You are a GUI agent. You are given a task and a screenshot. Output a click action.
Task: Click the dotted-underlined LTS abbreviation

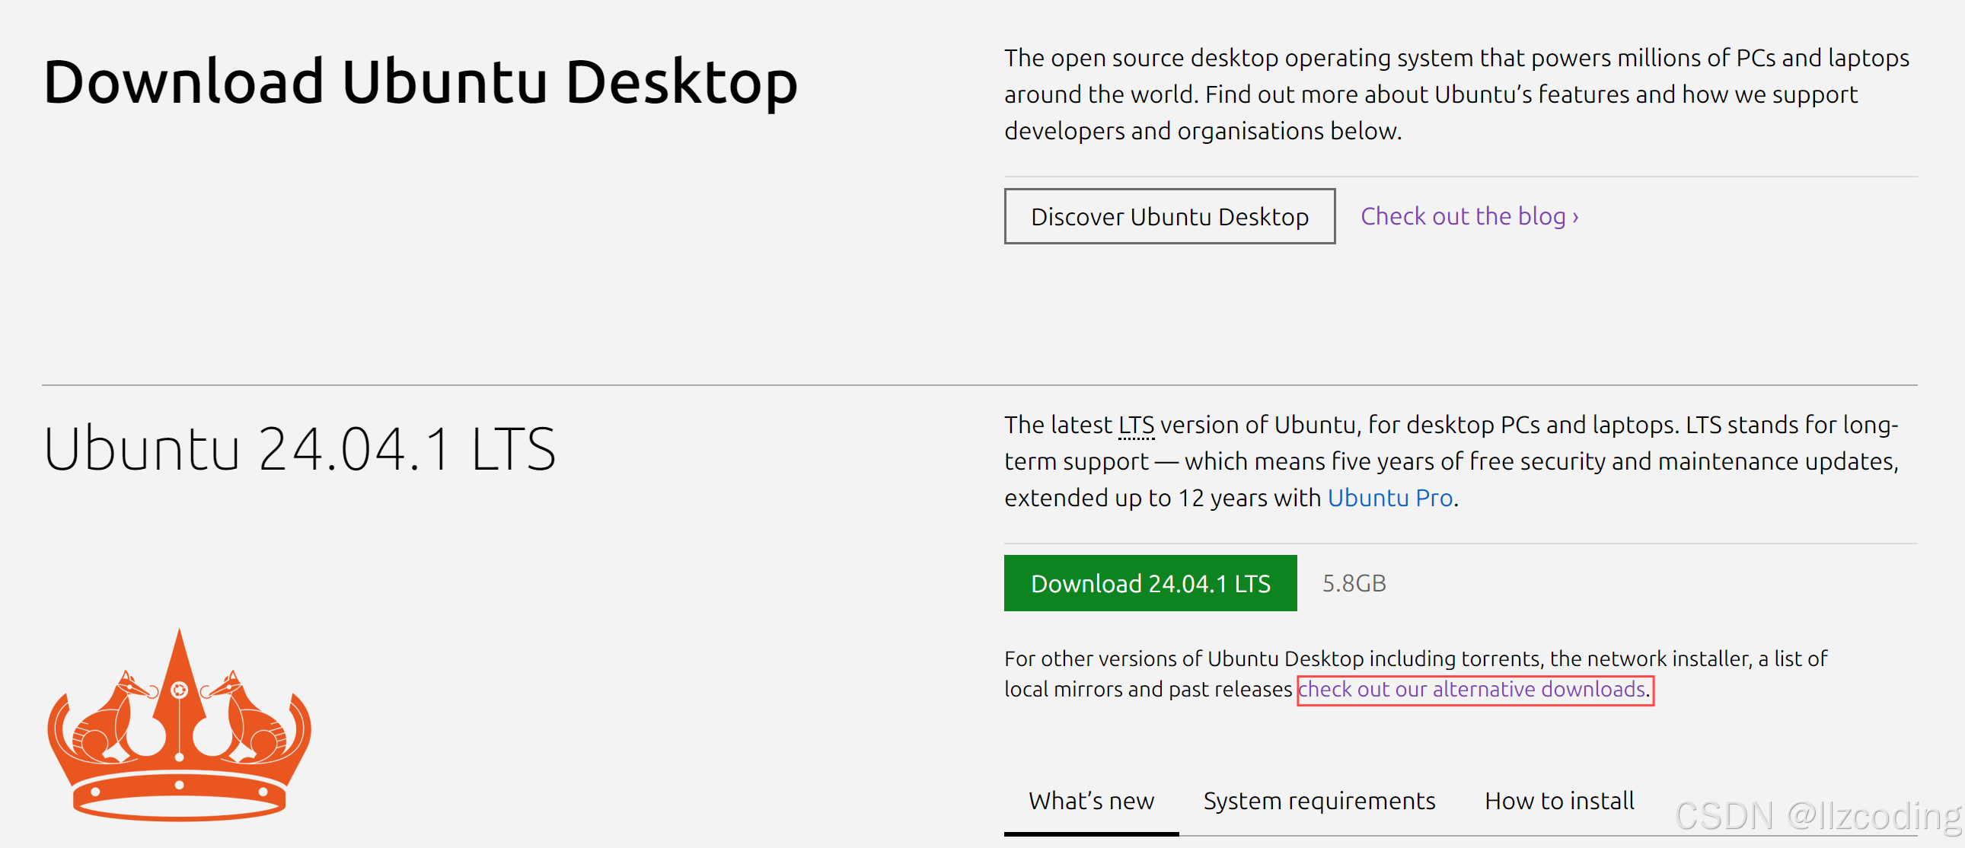[1136, 425]
